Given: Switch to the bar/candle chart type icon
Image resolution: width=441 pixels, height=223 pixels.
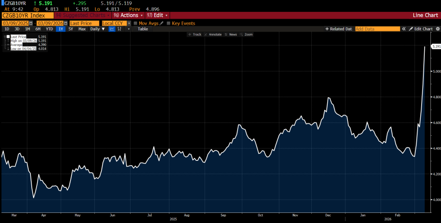Looking at the screenshot, I should [x=119, y=29].
